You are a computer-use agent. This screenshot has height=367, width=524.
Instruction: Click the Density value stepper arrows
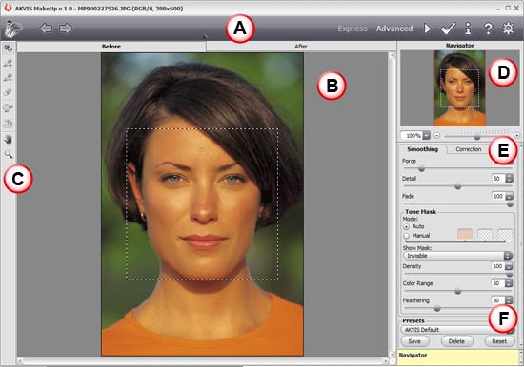point(509,266)
